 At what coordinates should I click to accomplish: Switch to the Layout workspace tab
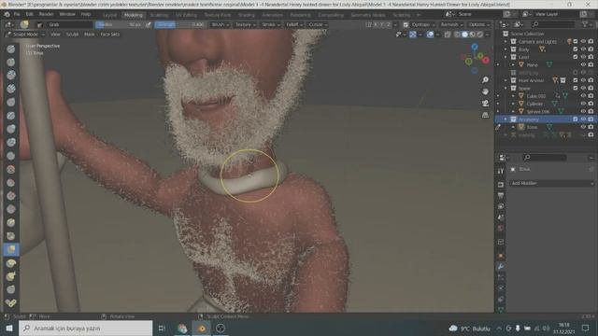click(x=110, y=15)
